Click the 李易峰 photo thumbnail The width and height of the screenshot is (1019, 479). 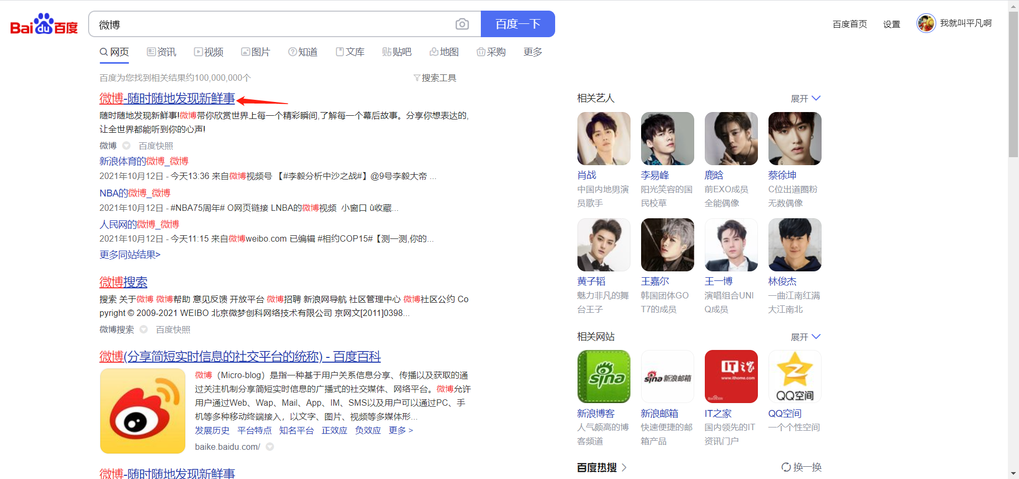point(668,139)
